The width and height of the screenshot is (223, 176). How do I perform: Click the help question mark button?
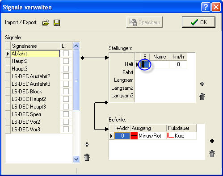pos(206,7)
